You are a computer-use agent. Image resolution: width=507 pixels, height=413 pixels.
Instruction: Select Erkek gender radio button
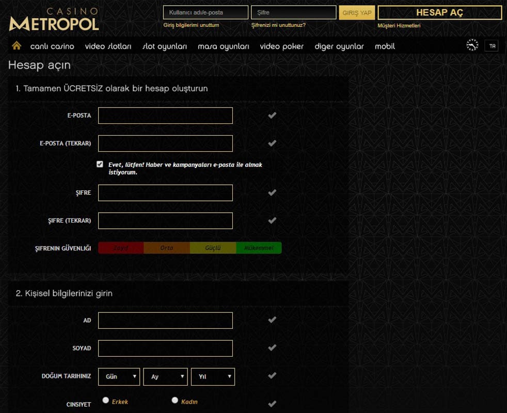(x=105, y=401)
